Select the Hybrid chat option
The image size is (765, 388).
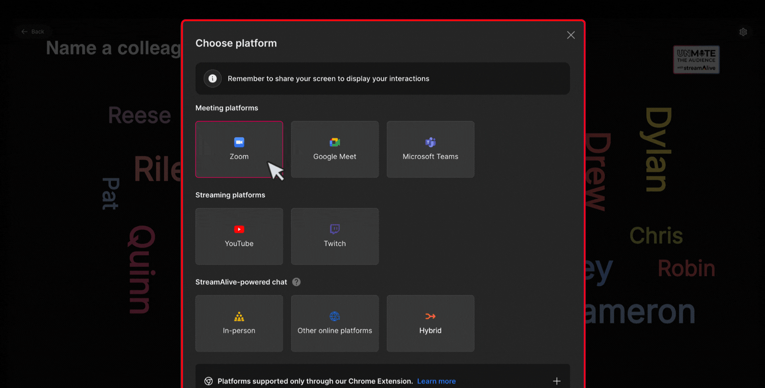tap(430, 323)
